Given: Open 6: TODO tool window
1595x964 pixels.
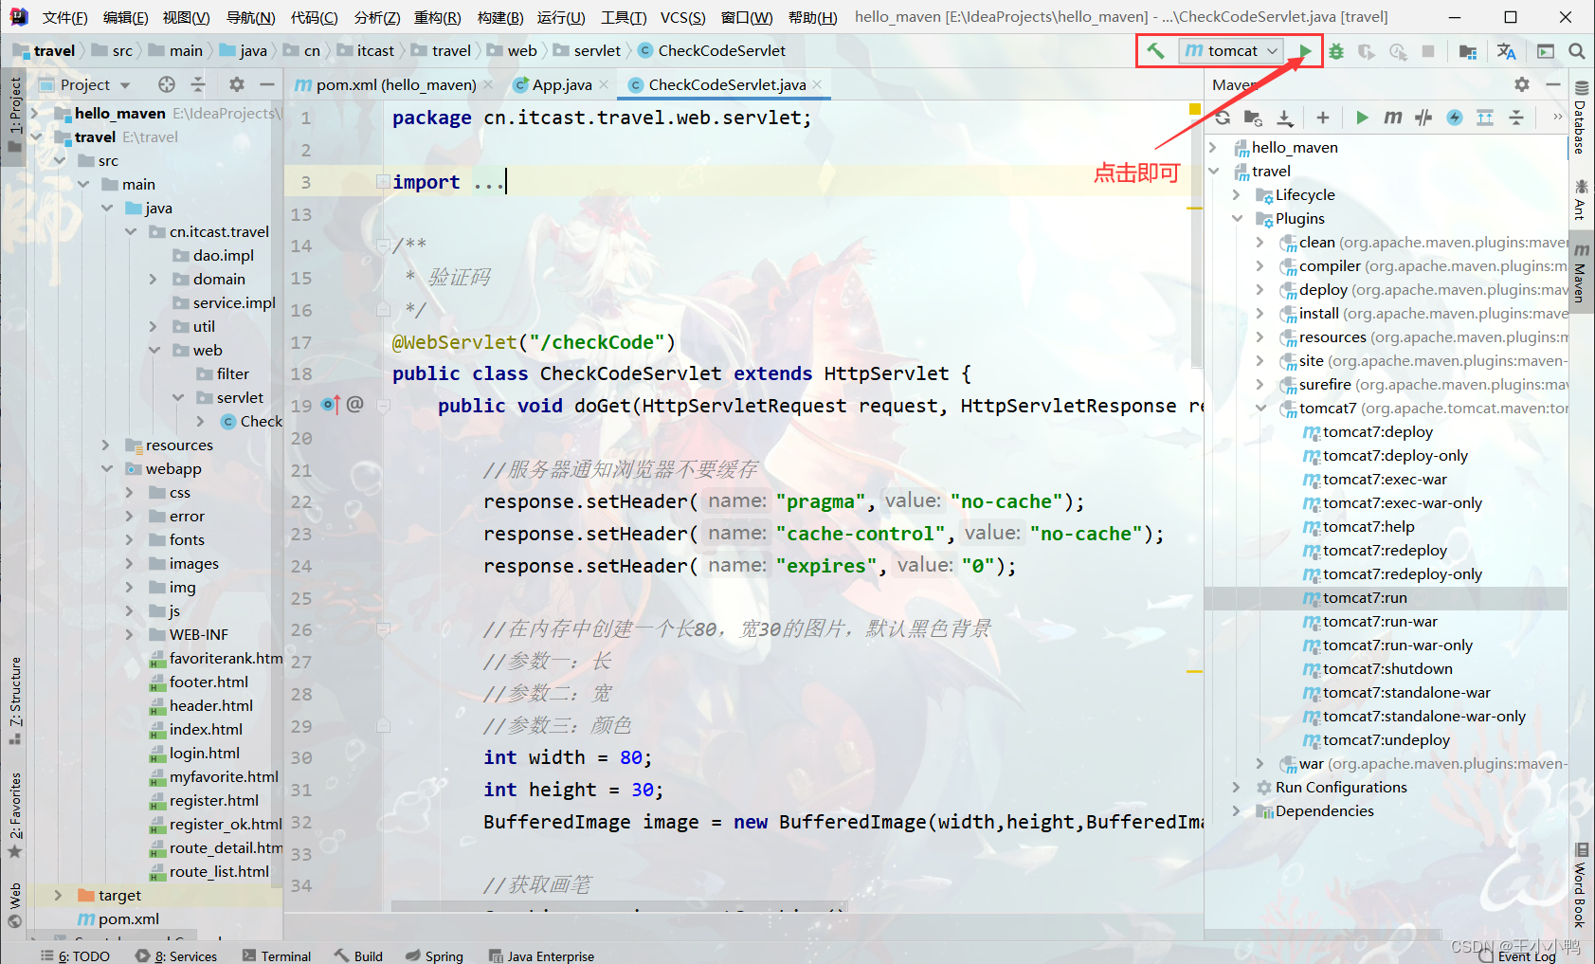Looking at the screenshot, I should pyautogui.click(x=76, y=955).
